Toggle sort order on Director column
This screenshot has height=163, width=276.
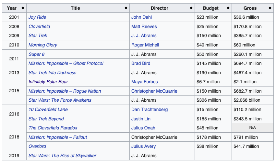pyautogui.click(x=191, y=8)
